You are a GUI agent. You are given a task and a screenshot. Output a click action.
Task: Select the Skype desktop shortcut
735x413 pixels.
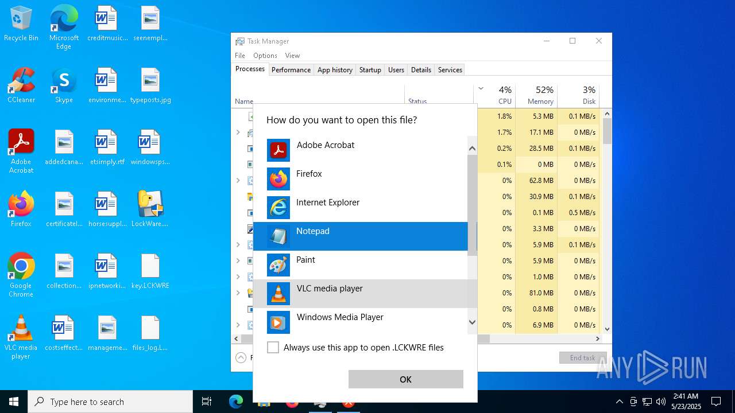click(64, 85)
